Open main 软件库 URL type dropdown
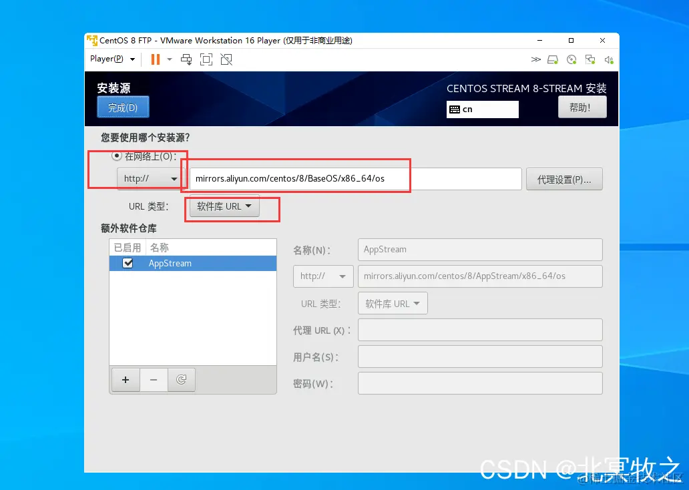 coord(224,206)
